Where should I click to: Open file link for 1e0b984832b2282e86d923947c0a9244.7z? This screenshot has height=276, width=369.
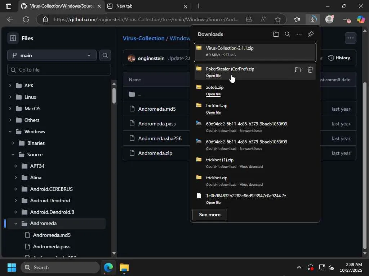click(213, 203)
